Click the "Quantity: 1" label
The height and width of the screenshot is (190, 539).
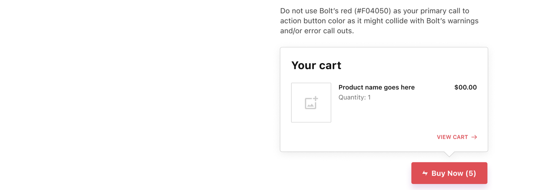[x=354, y=97]
